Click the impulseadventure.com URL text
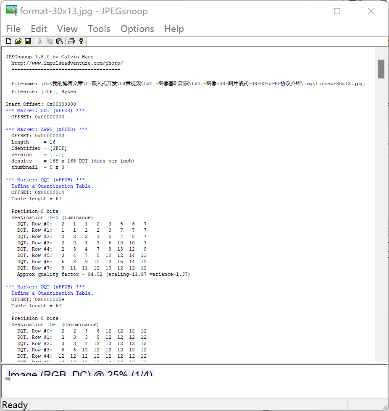Viewport: 389px width, 411px height. (67, 63)
